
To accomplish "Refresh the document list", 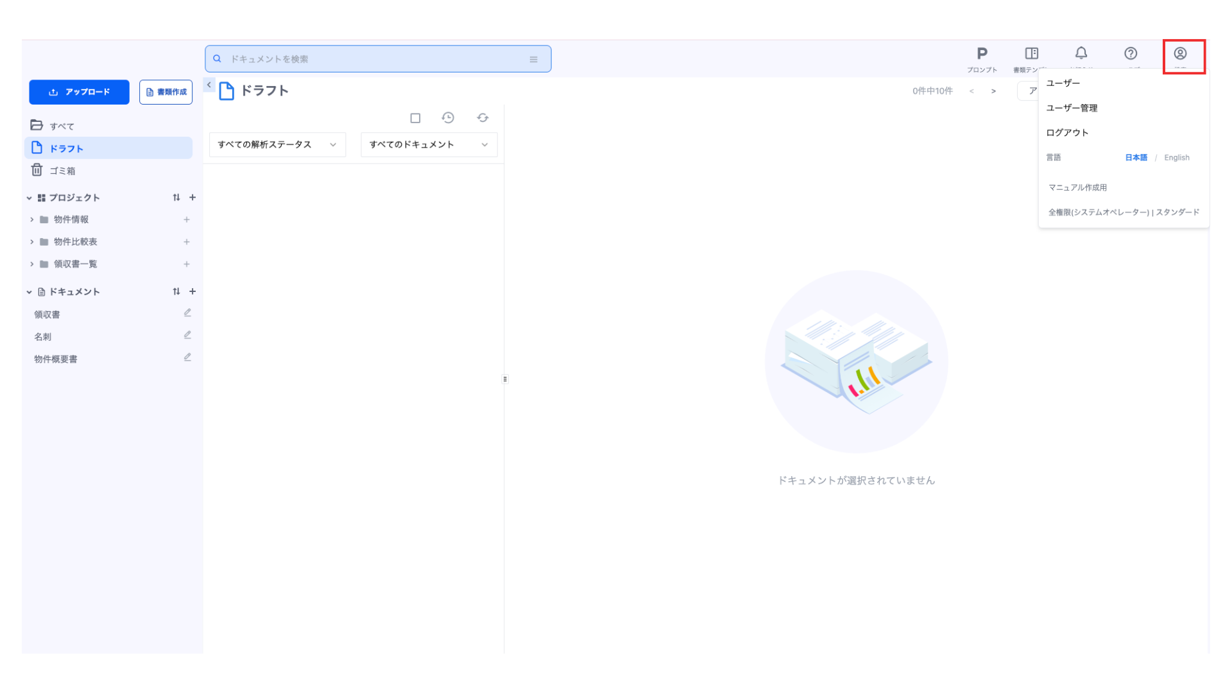I will pos(483,118).
